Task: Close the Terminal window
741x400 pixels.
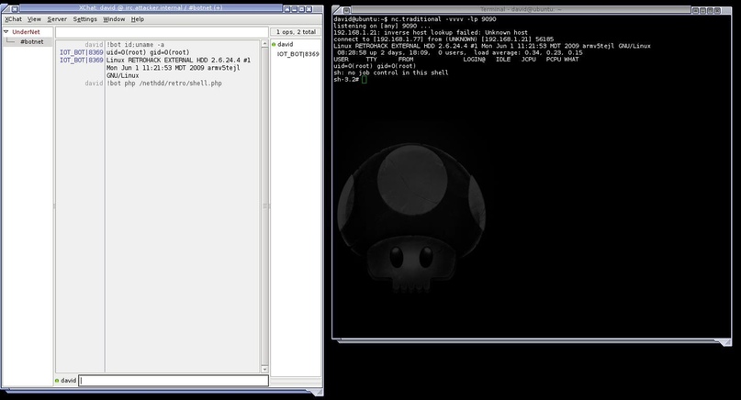Action: [717, 10]
